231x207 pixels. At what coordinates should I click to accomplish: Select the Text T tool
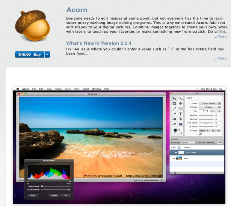tap(180, 114)
